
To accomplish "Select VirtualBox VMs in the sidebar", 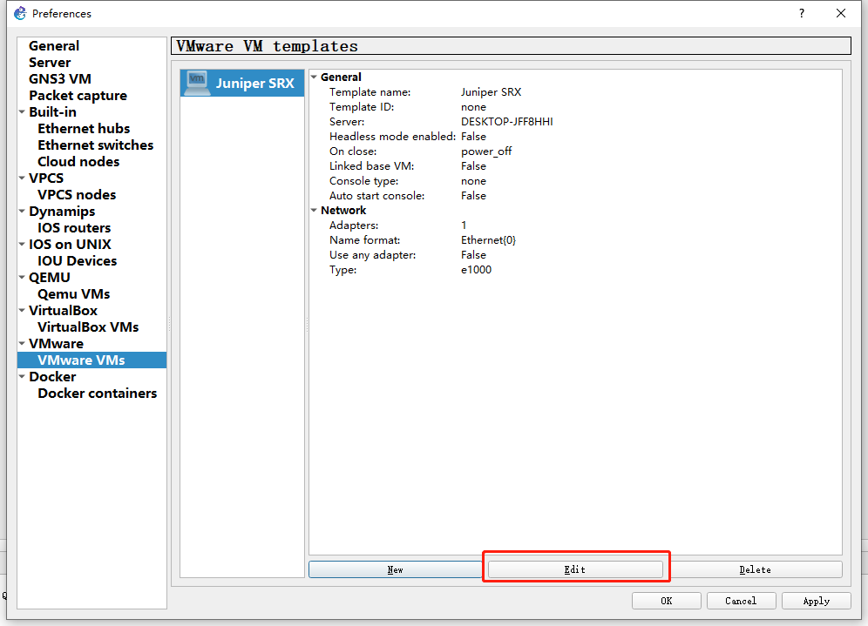I will [88, 326].
